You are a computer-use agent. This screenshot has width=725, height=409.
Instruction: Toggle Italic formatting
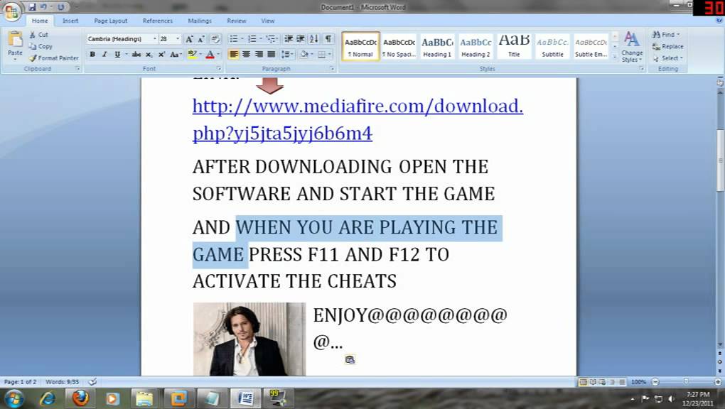(104, 55)
